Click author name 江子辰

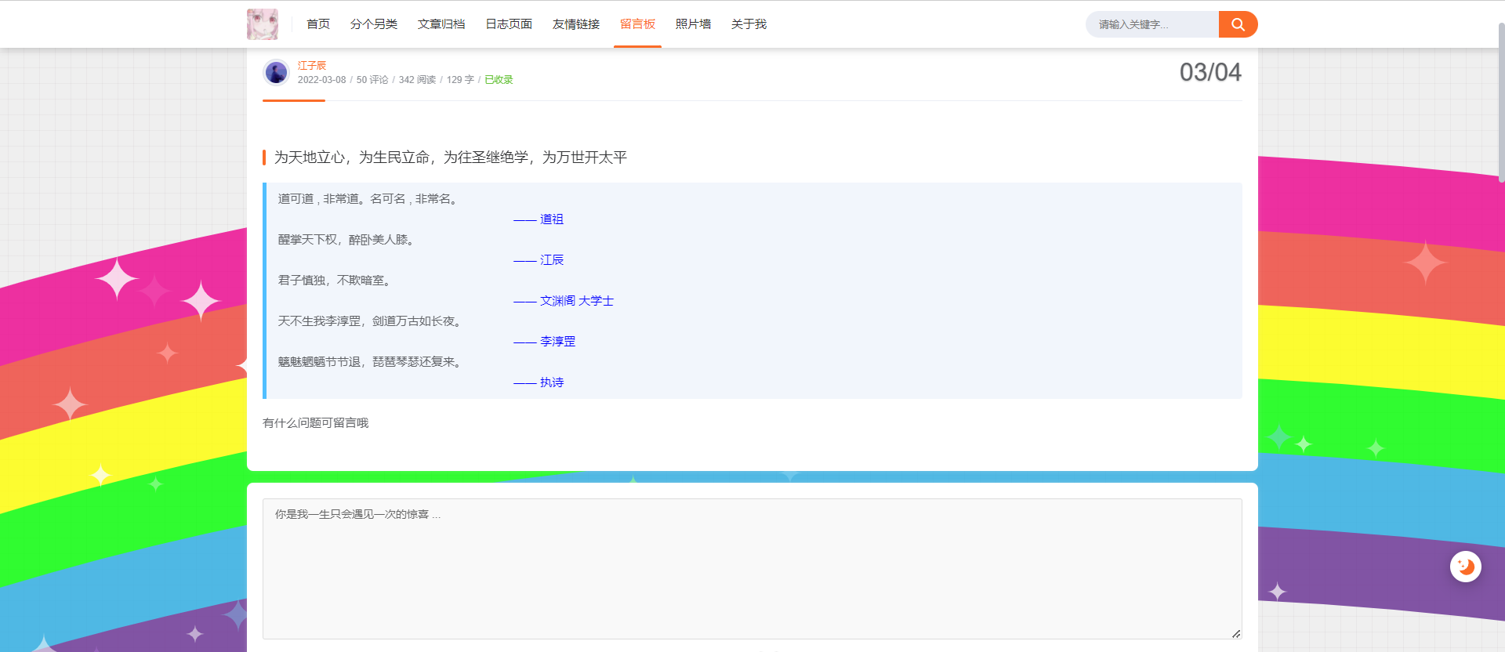pyautogui.click(x=312, y=66)
